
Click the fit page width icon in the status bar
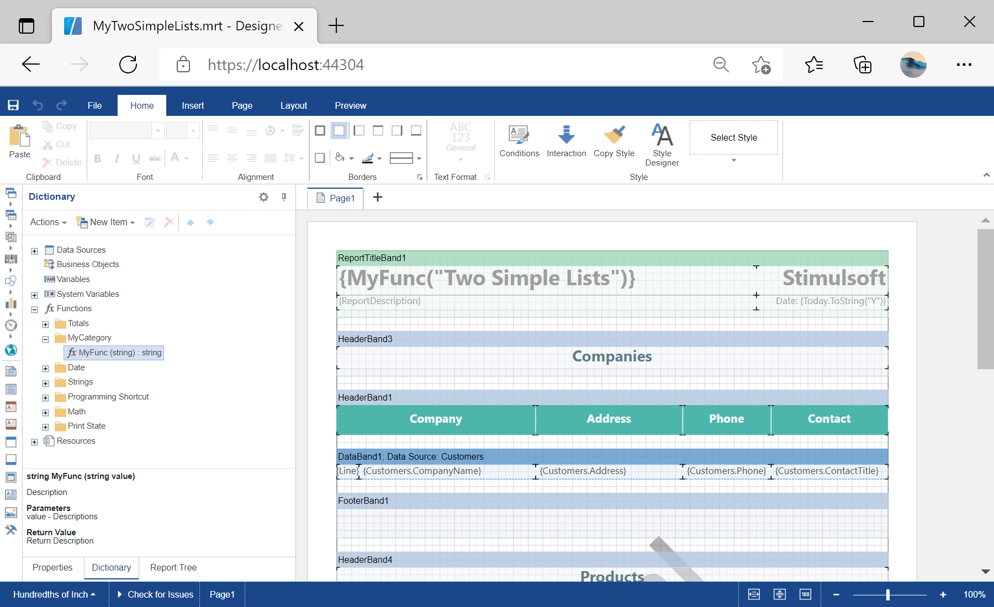(x=754, y=594)
